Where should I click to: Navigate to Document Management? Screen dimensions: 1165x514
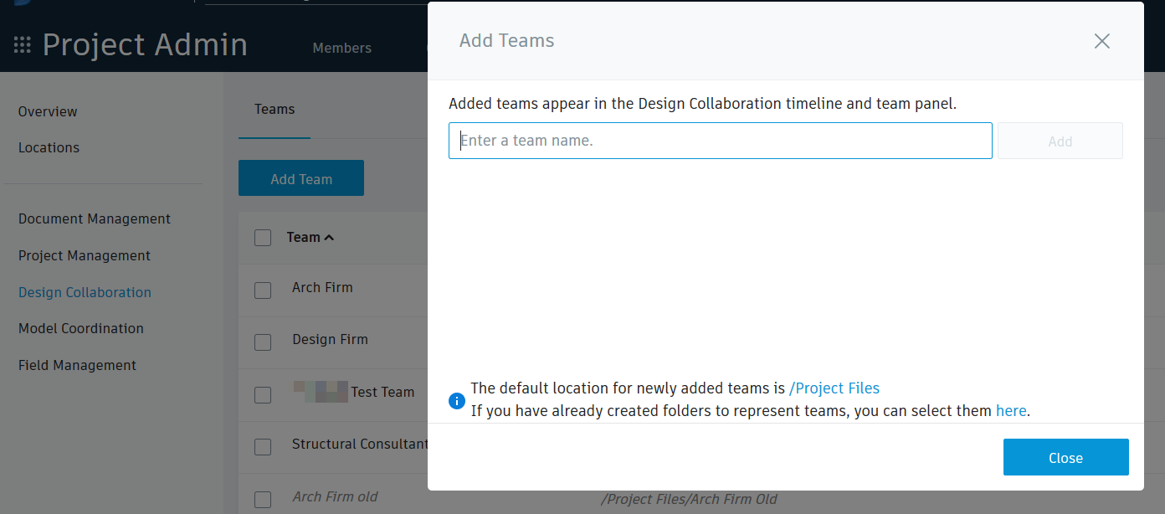pos(94,218)
